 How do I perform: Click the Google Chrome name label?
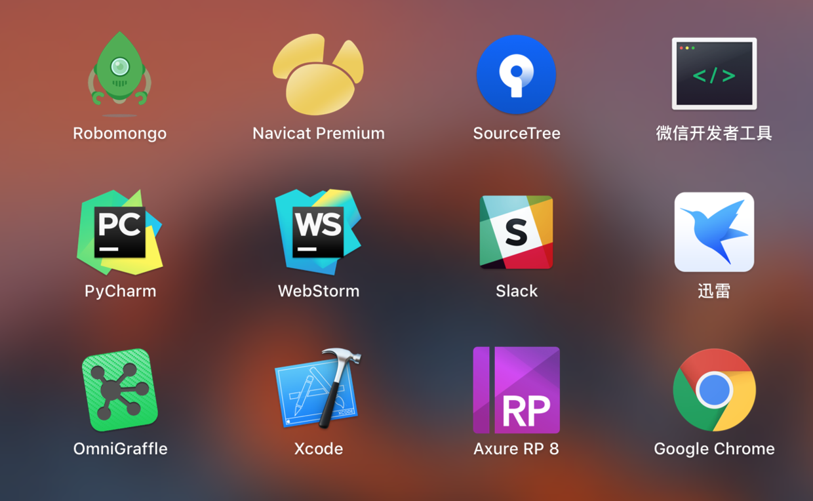click(x=714, y=449)
